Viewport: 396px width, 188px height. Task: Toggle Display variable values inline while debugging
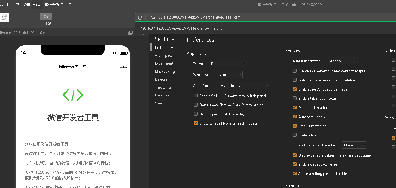click(x=295, y=155)
